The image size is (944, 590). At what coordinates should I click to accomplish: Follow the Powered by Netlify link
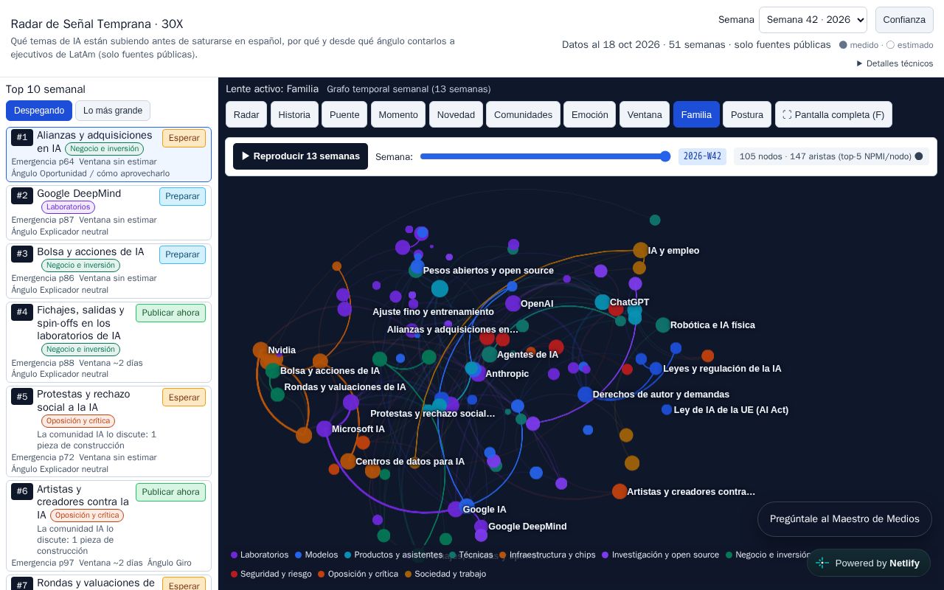pos(869,563)
